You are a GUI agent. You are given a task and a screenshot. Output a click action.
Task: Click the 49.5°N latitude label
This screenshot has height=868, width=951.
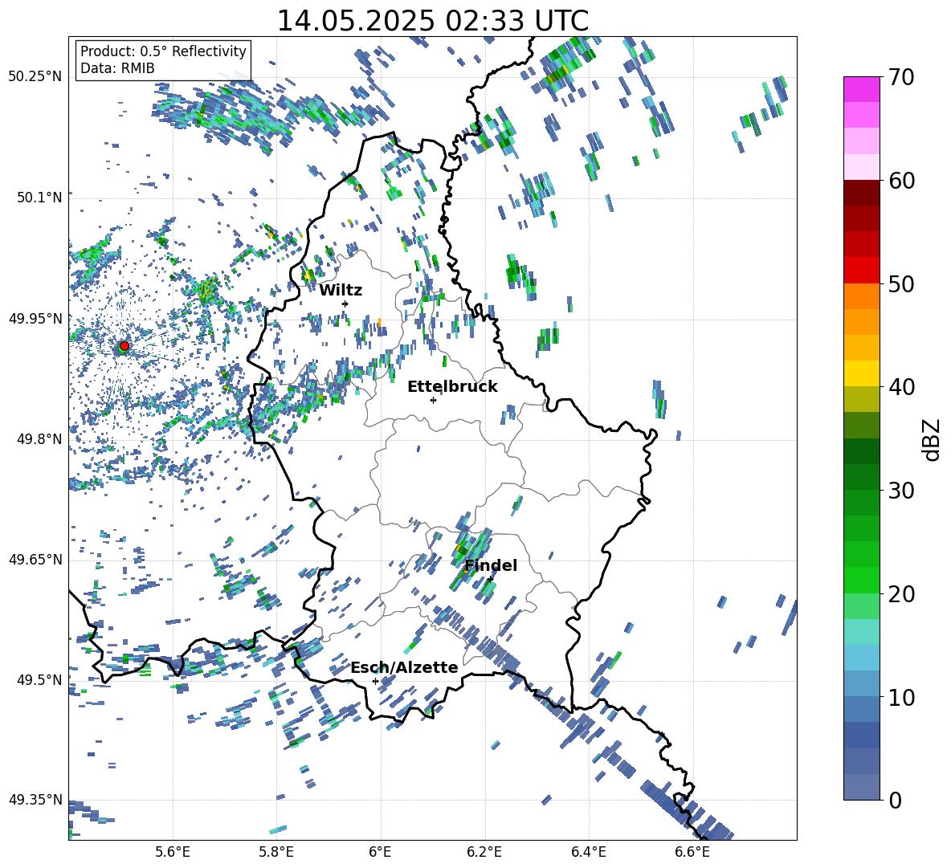pyautogui.click(x=39, y=679)
